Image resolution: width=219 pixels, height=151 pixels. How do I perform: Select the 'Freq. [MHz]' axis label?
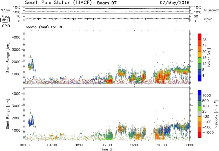(x=5, y=18)
